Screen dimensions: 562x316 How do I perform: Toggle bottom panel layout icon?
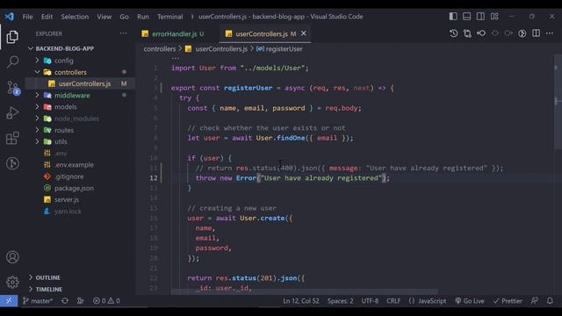466,17
